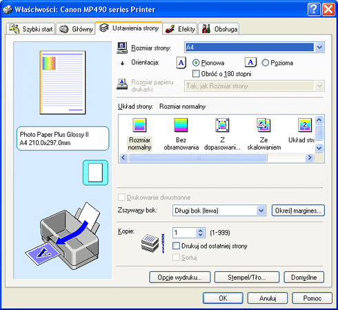Viewport: 338px width, 310px height.
Task: Click the landscape orientation A icon
Action: tap(250, 62)
